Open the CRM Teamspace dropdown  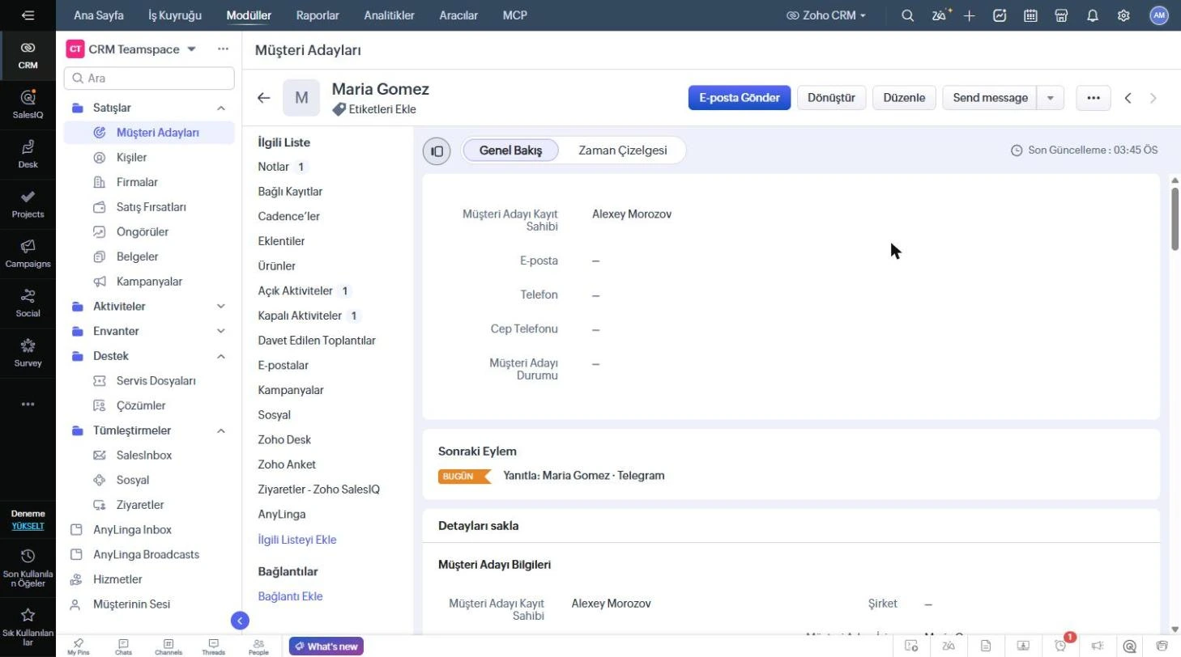(192, 49)
